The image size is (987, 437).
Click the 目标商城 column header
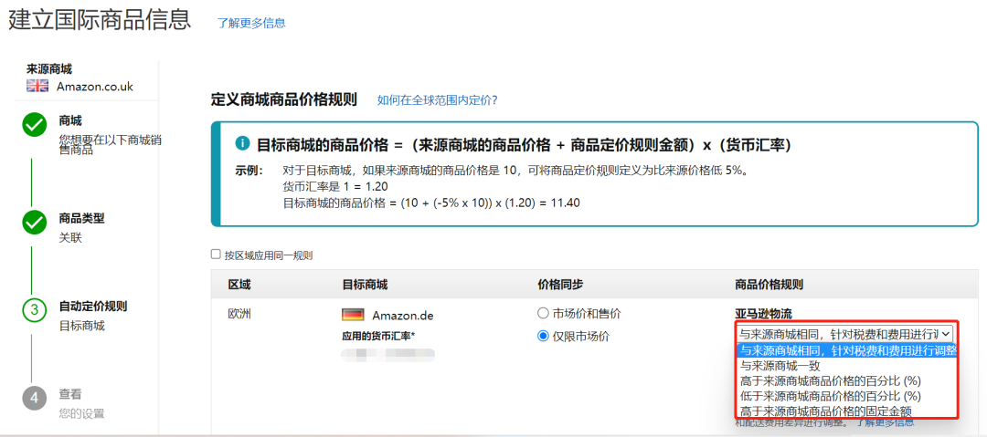365,285
